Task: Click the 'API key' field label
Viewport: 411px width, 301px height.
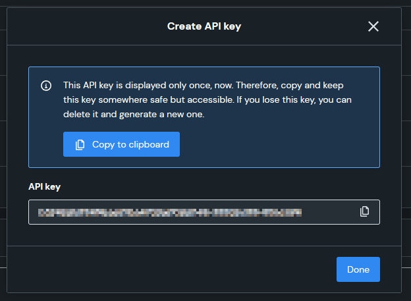Action: tap(45, 186)
